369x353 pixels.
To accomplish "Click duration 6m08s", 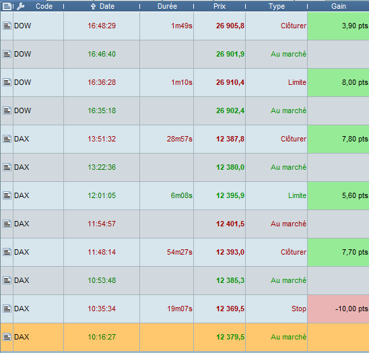I will point(181,195).
